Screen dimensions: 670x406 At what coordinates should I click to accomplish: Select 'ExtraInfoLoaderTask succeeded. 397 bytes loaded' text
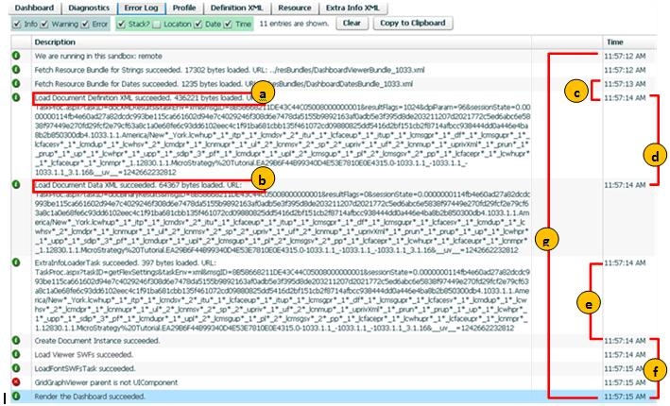[115, 262]
